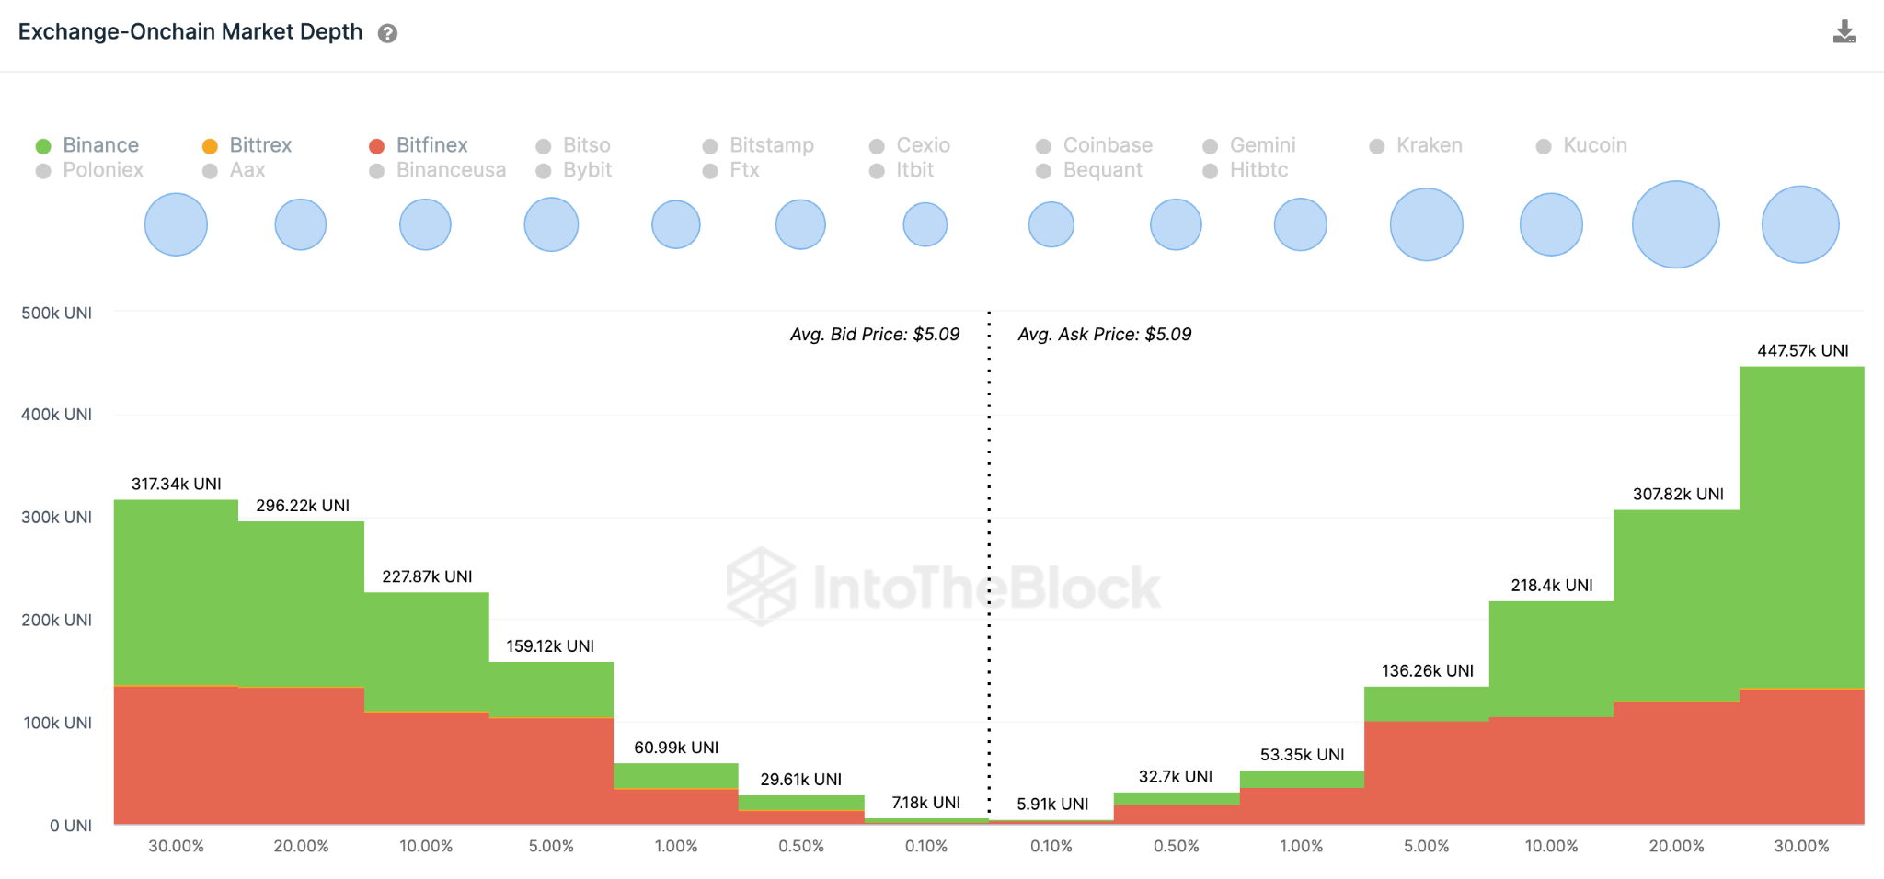Click the 317.34k UNI bid bar
1884x879 pixels.
point(176,588)
